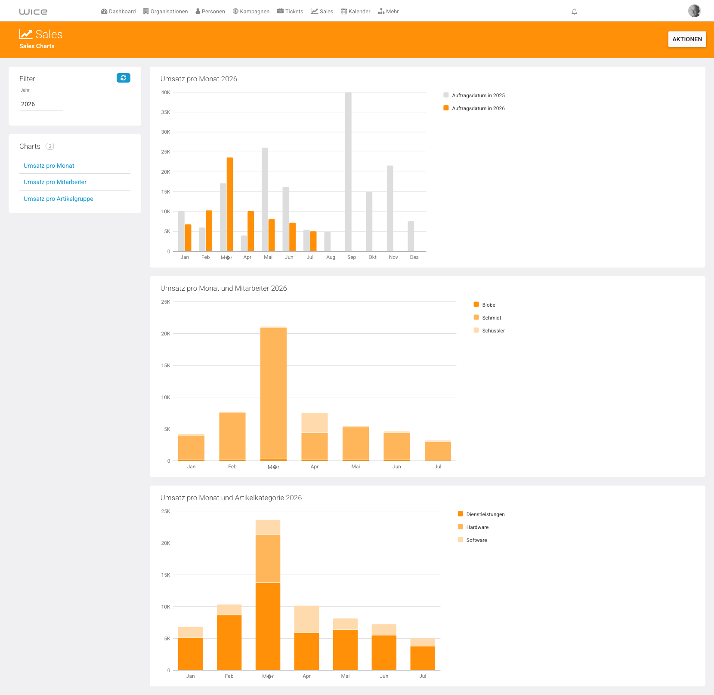Expand the Mehr menu
Image resolution: width=714 pixels, height=695 pixels.
[x=388, y=12]
